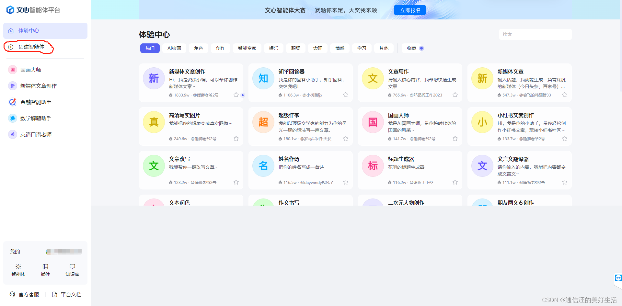The width and height of the screenshot is (622, 306).
Task: Open 体验中心 in the sidebar
Action: (45, 31)
